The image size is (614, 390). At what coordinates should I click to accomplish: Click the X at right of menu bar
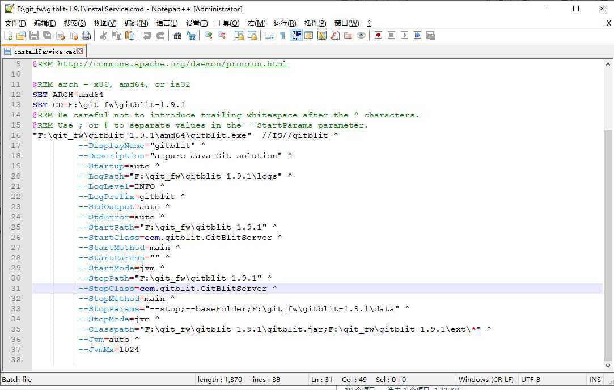click(x=608, y=23)
